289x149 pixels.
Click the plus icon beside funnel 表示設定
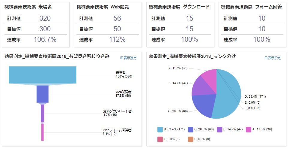click(121, 58)
